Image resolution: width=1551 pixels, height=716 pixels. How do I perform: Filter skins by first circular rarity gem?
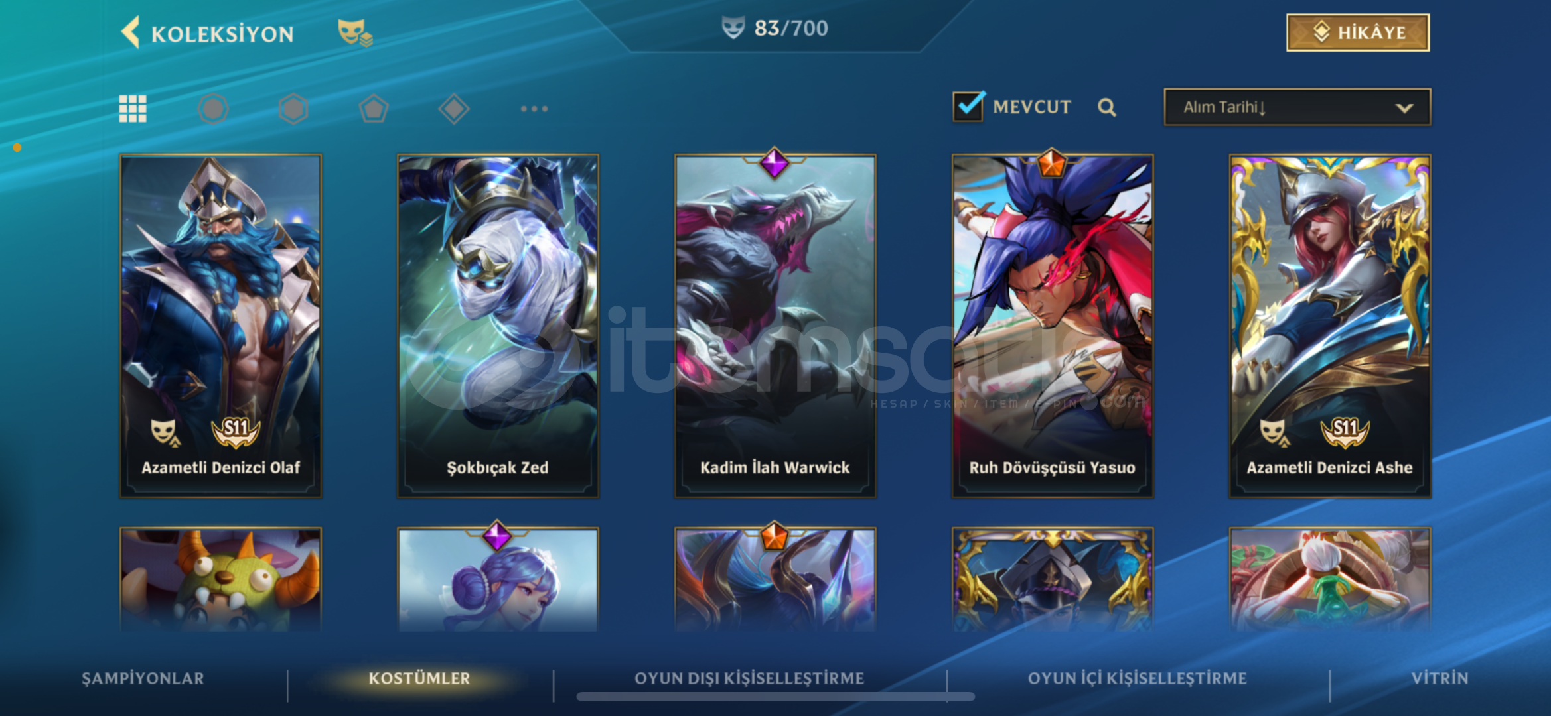pyautogui.click(x=213, y=109)
